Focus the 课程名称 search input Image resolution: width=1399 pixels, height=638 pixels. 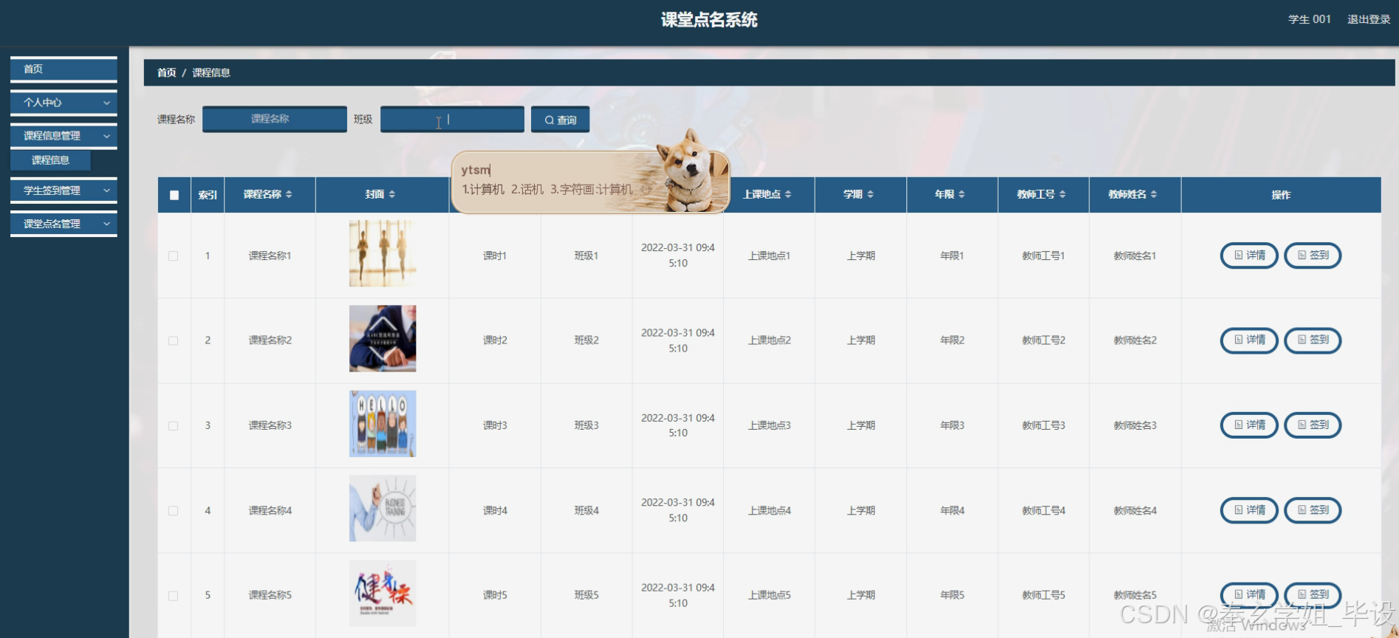[275, 119]
